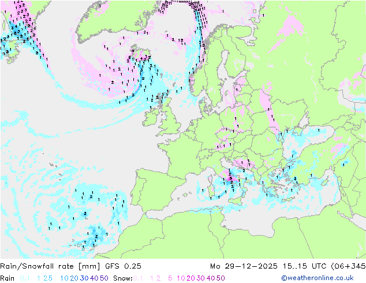Viewport: 366px width, 283px height.
Task: Select the Snow 50 legend value
Action: click(221, 278)
